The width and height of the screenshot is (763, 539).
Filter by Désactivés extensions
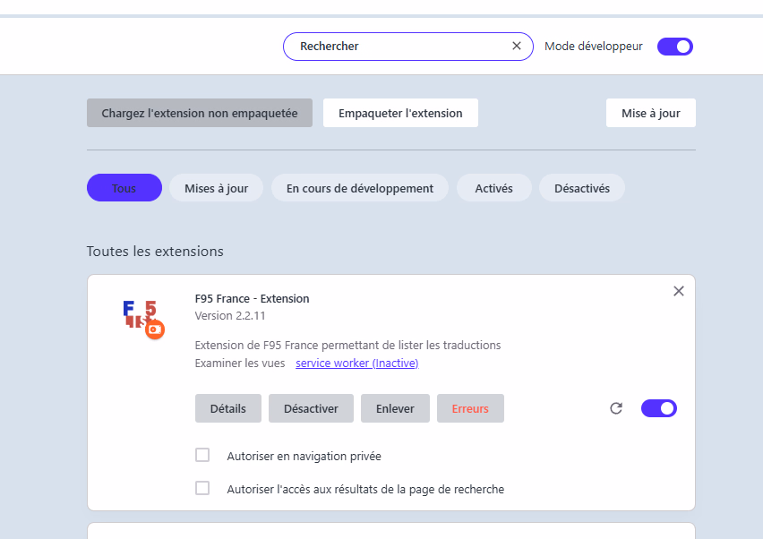[581, 188]
